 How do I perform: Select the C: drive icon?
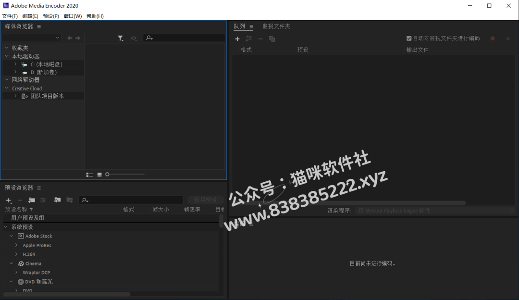point(24,64)
